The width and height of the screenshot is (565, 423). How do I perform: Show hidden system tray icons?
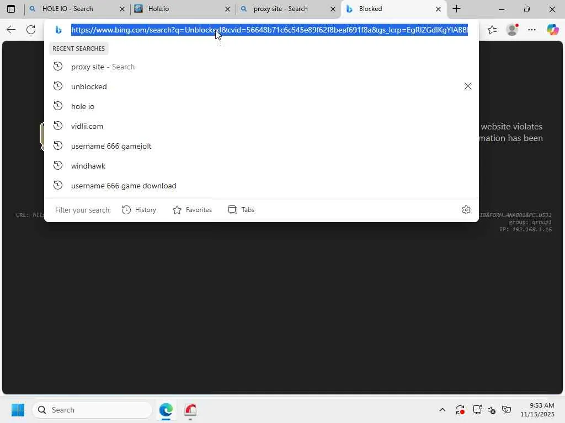[443, 410]
